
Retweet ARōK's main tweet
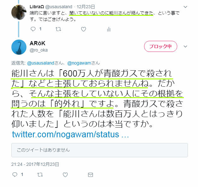pos(40,175)
